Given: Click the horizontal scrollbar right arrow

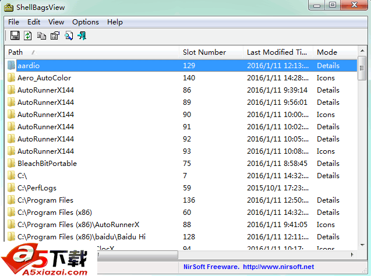Looking at the screenshot, I should (x=352, y=254).
